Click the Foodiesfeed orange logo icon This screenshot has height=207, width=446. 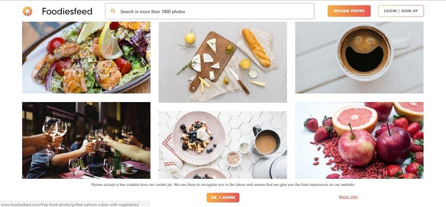coord(27,11)
